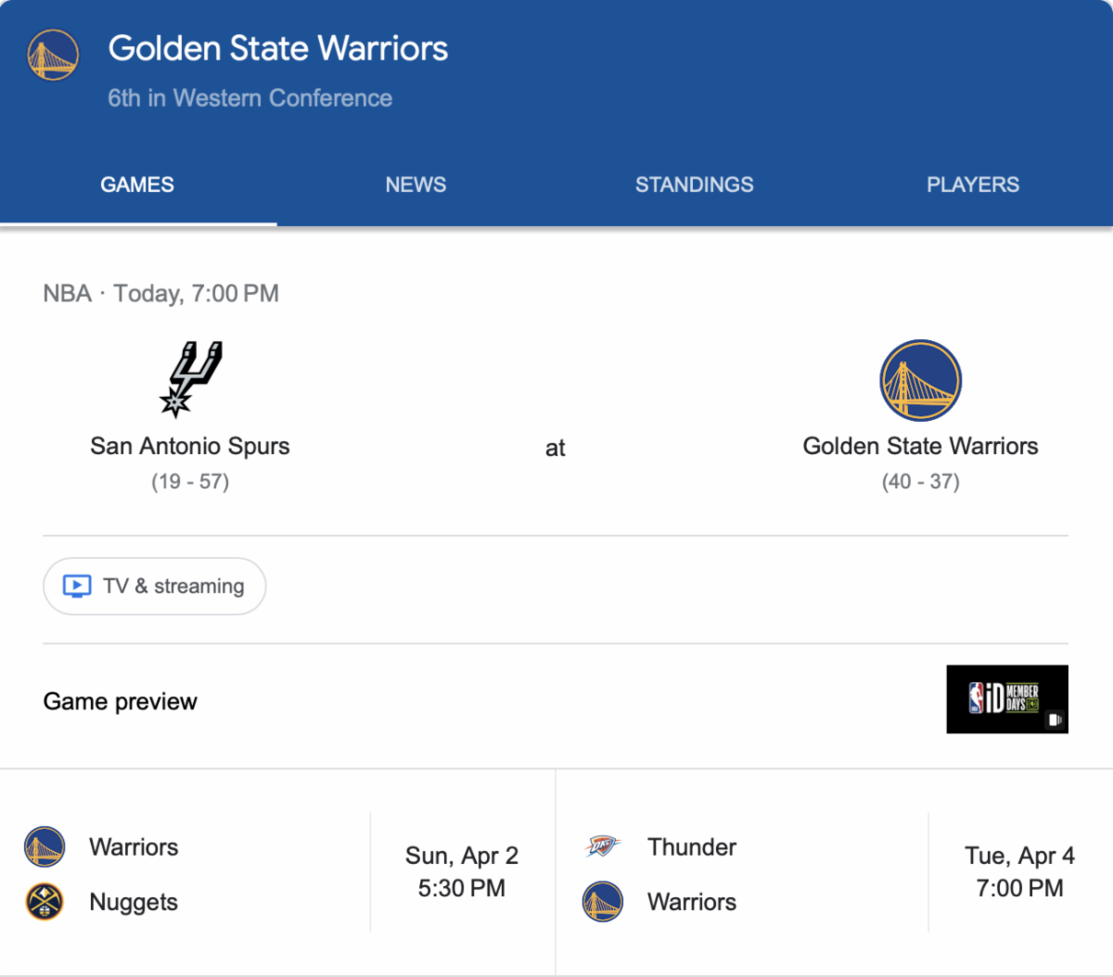The width and height of the screenshot is (1113, 977).
Task: Open the Game preview section
Action: [121, 702]
